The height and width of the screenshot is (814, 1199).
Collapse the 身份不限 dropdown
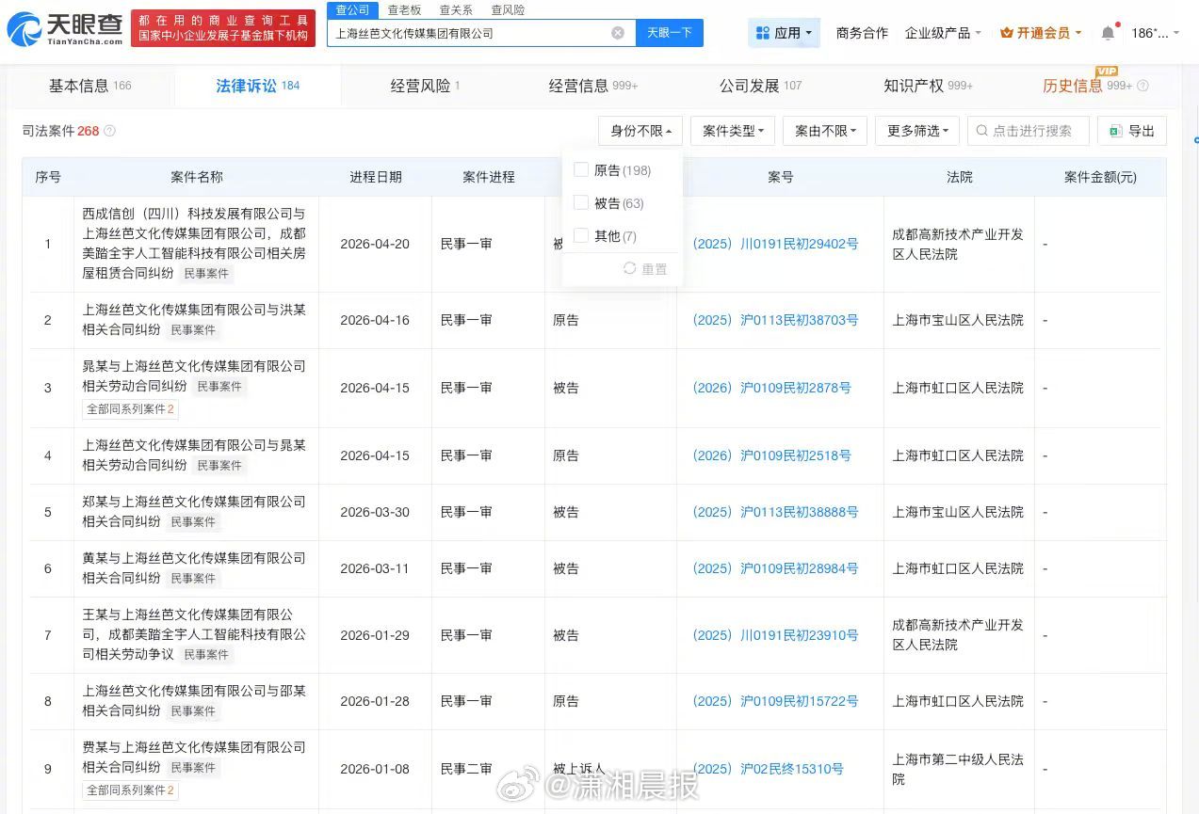point(640,131)
